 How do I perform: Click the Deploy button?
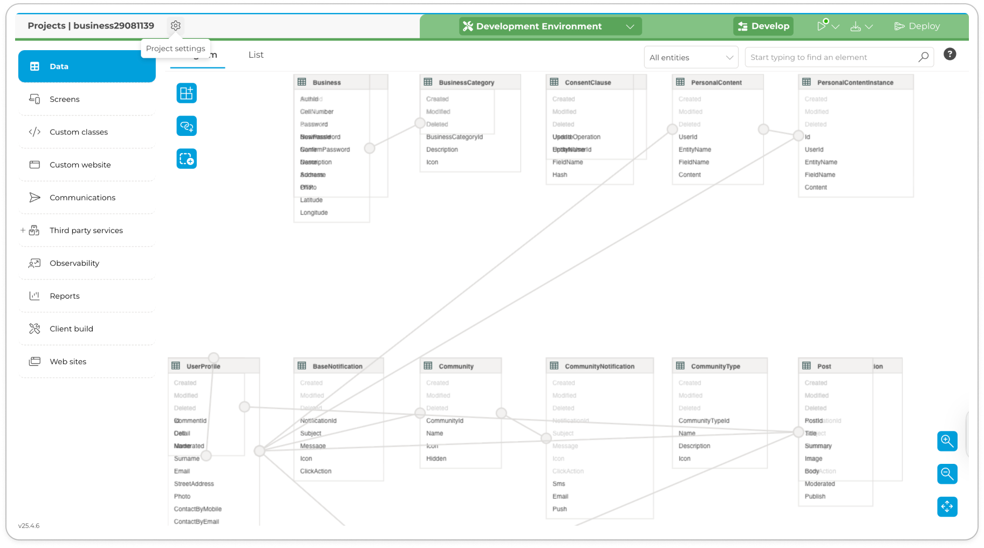coord(917,26)
